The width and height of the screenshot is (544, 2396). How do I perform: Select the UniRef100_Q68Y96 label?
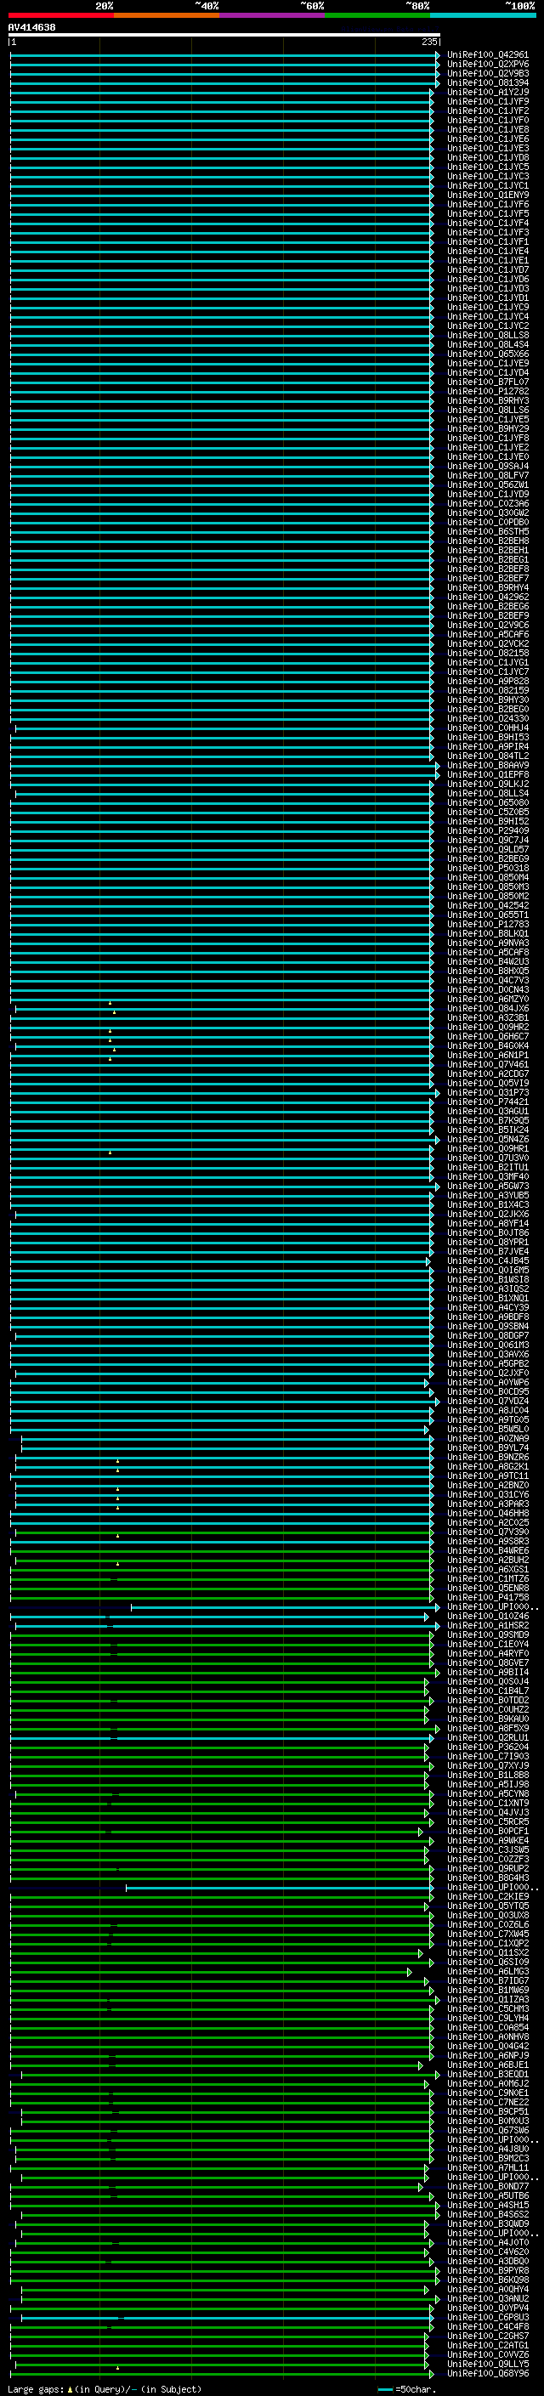click(x=487, y=2375)
